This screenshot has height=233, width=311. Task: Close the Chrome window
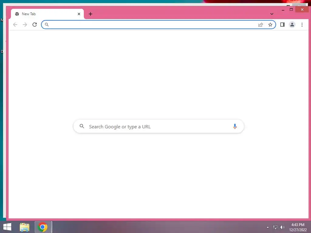[302, 9]
